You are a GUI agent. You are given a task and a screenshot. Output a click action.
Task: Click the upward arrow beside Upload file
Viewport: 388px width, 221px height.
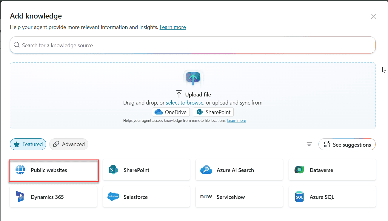pos(179,94)
